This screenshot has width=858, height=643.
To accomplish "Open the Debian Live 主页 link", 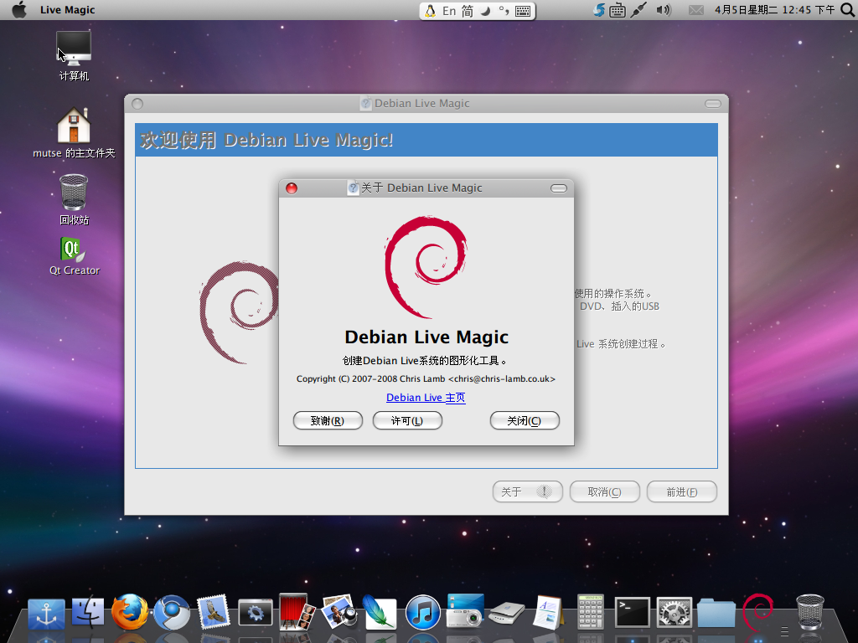I will 426,398.
